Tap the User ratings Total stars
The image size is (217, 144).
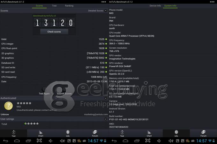[x=31, y=124]
